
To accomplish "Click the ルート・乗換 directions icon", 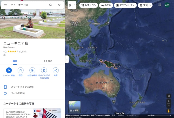I will pos(9,70).
